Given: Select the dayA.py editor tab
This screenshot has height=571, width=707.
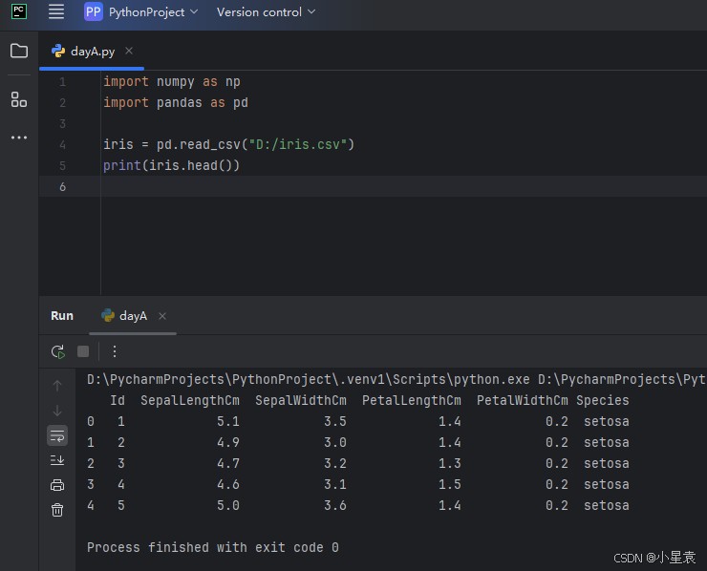Looking at the screenshot, I should [92, 52].
